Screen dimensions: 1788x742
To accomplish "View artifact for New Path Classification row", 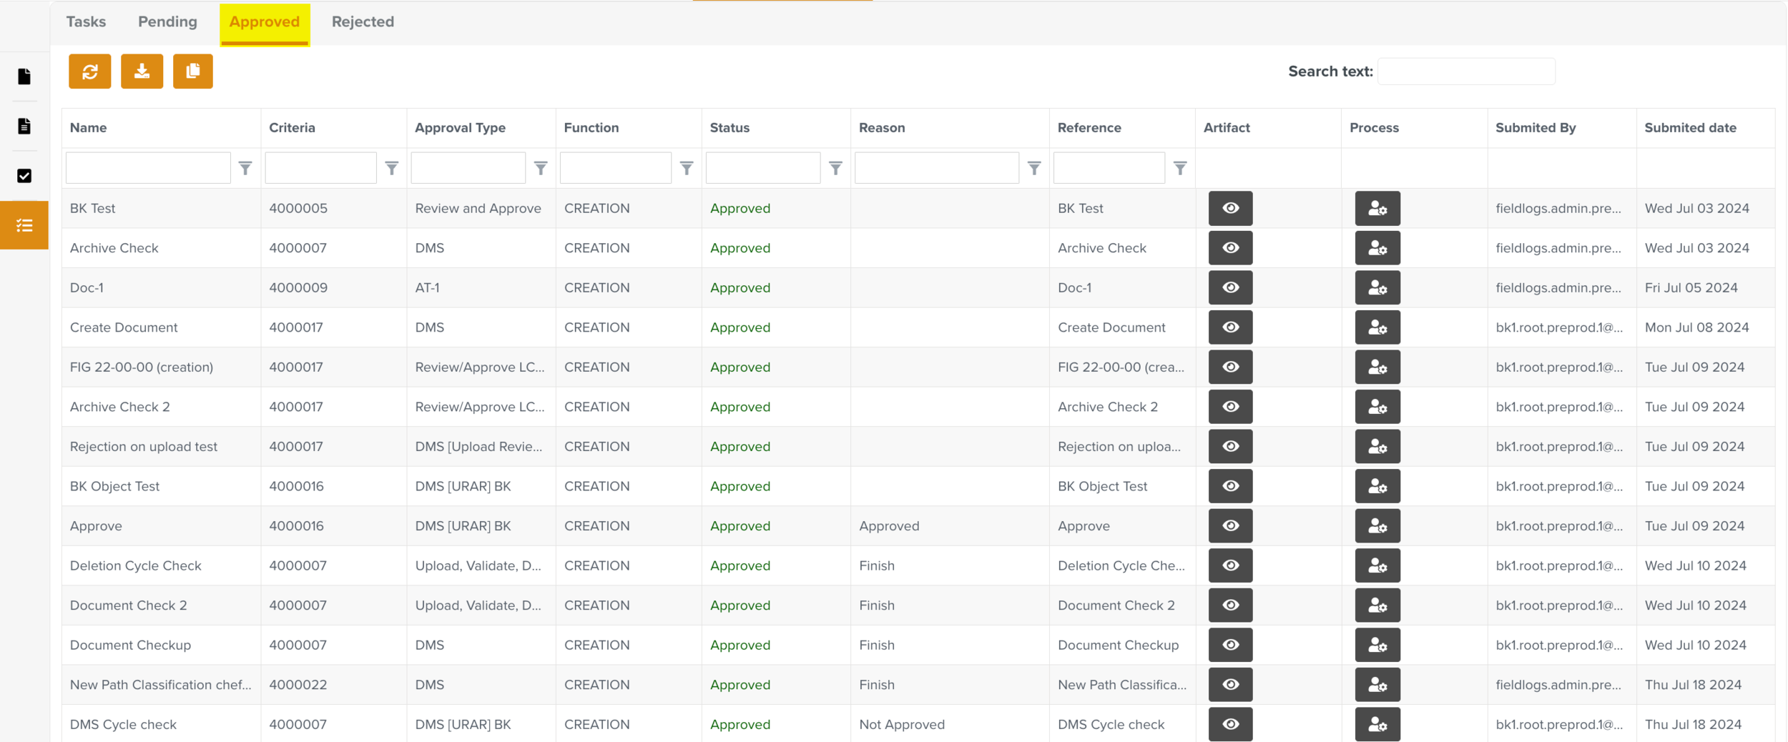I will (x=1230, y=684).
